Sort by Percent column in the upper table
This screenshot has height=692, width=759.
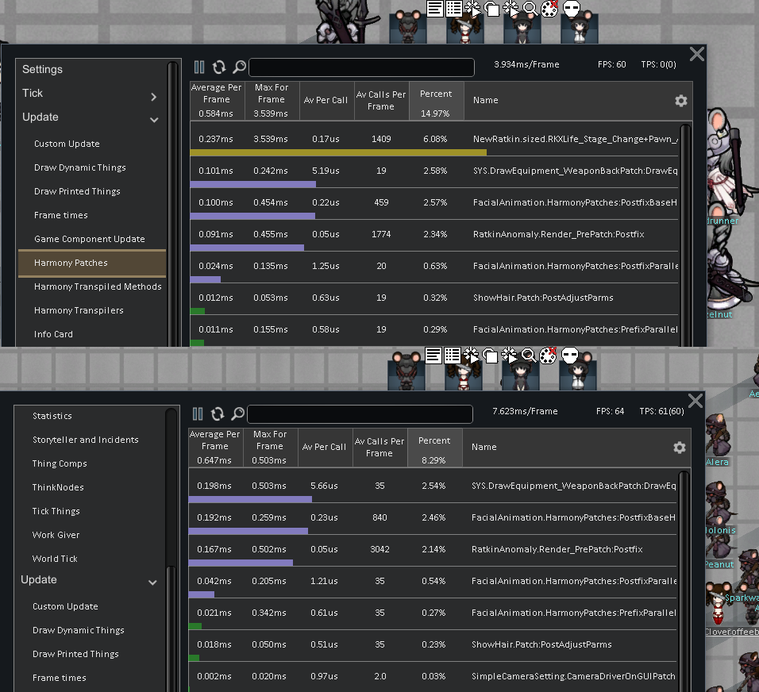[x=436, y=101]
